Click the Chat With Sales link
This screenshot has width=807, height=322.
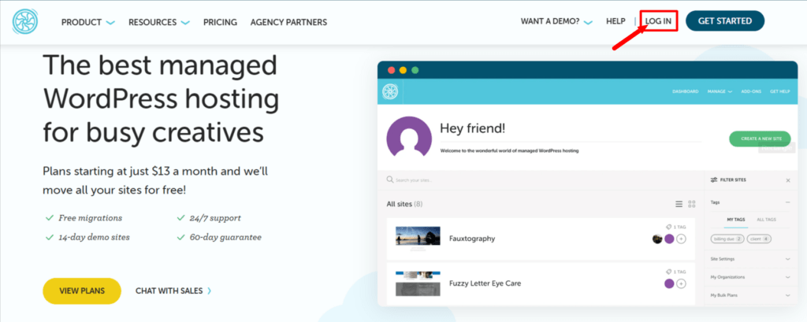(x=173, y=291)
